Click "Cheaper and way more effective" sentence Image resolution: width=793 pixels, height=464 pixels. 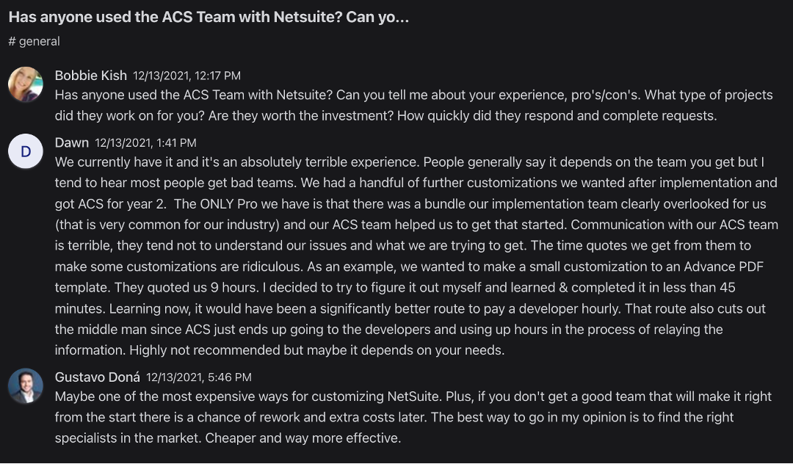(x=303, y=438)
